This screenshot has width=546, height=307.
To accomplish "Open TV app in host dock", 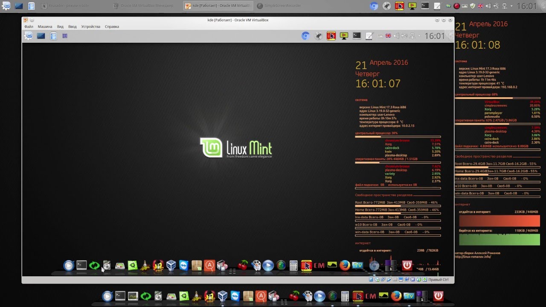I will click(409, 295).
